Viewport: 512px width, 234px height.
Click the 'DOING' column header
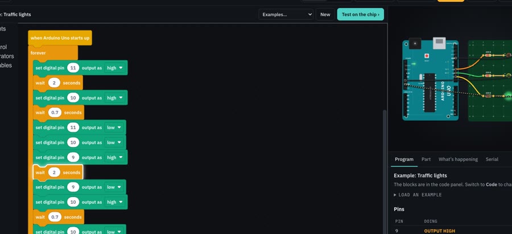pyautogui.click(x=431, y=221)
